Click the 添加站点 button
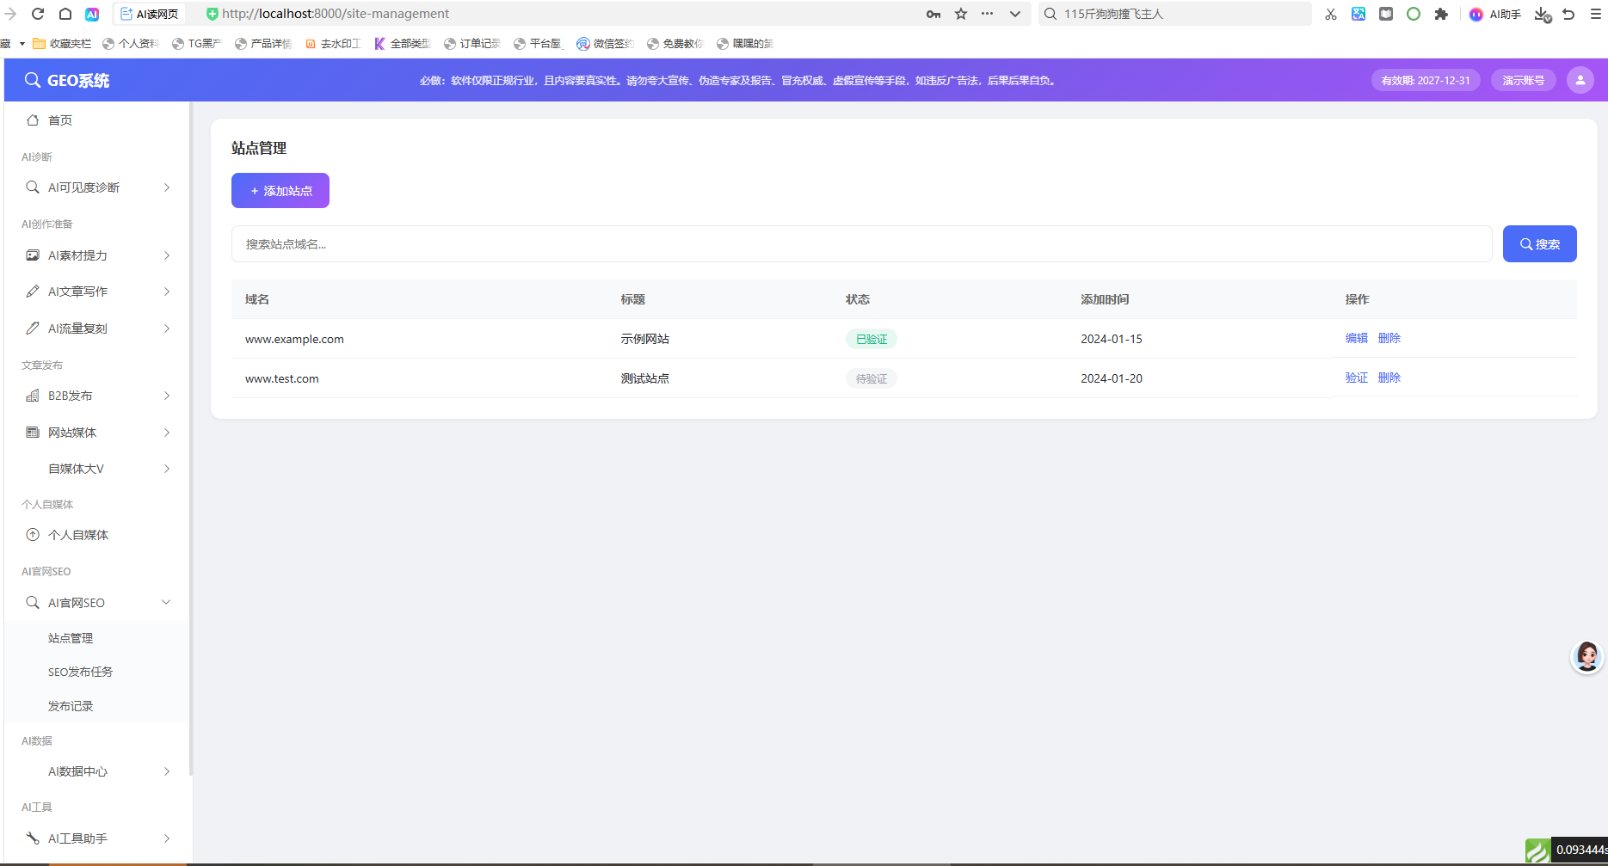The height and width of the screenshot is (866, 1608). (280, 191)
